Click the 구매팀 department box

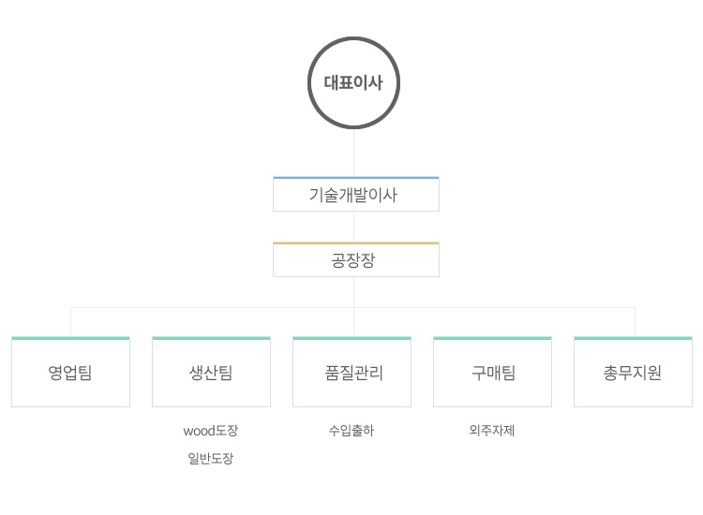(x=492, y=372)
